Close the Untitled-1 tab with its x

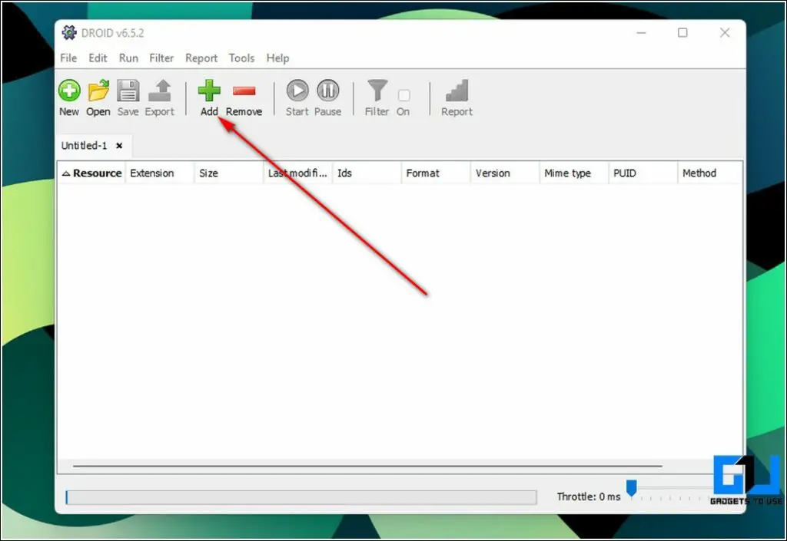[x=119, y=146]
